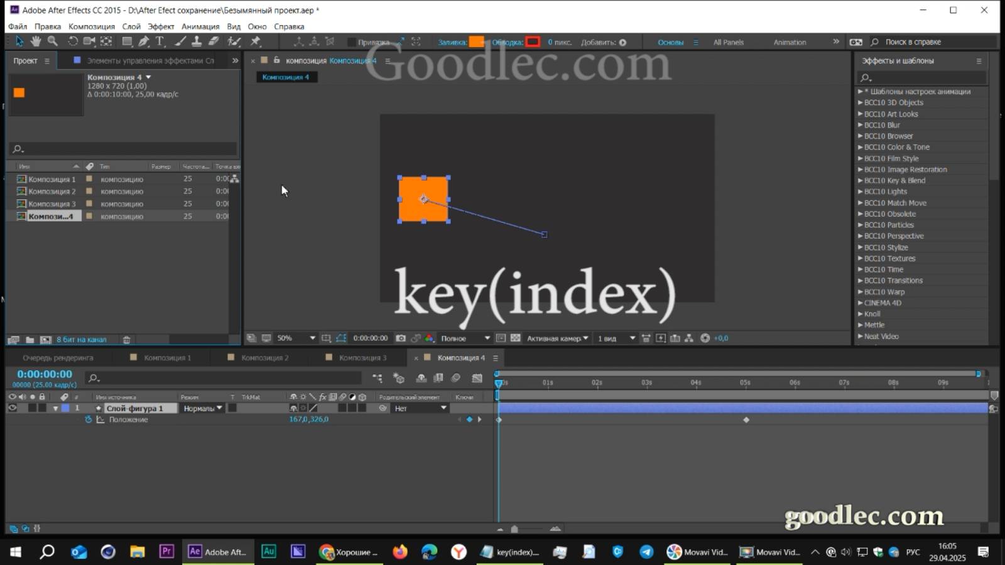Select the Puppet Pin tool
The image size is (1005, 565).
256,41
